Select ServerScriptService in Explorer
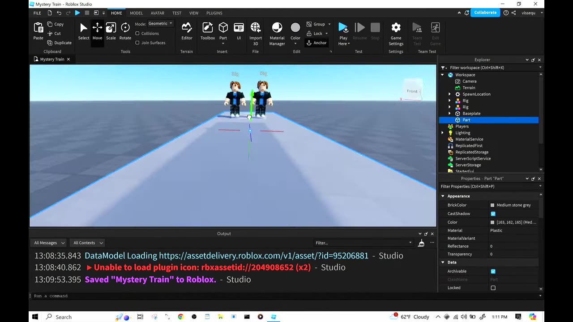 click(x=473, y=159)
